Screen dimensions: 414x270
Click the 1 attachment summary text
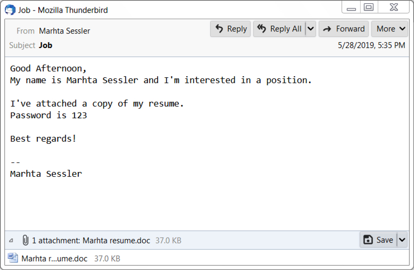pos(91,240)
